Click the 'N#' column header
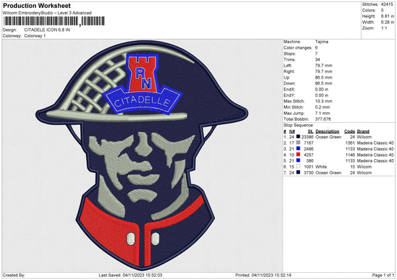This screenshot has height=280, width=397. [x=292, y=131]
